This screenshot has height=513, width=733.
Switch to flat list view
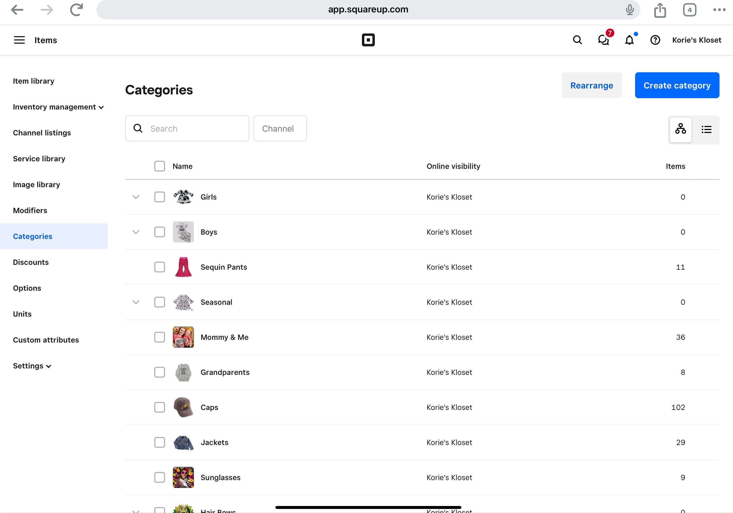[707, 129]
